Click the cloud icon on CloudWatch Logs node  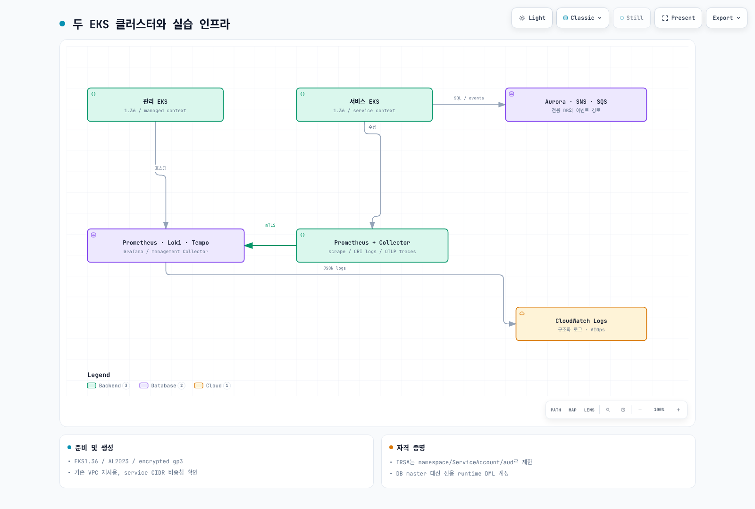tap(522, 313)
